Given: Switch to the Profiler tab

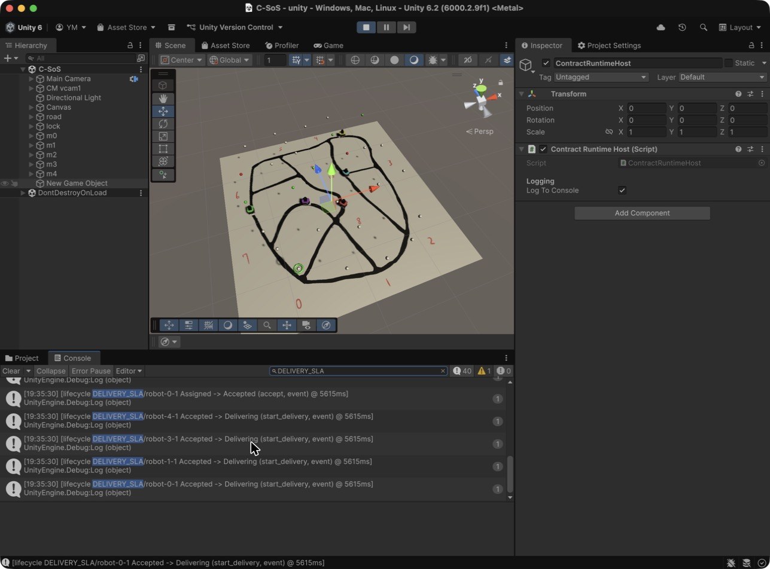Looking at the screenshot, I should coord(281,45).
